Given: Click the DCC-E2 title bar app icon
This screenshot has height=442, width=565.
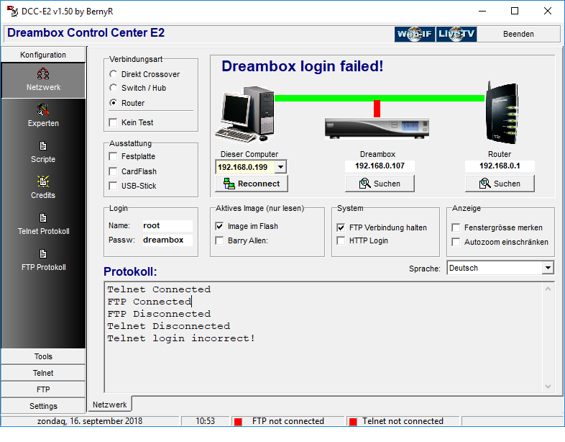Looking at the screenshot, I should click(12, 12).
